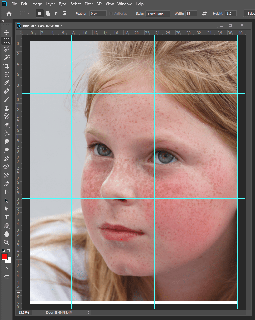Open the Type menu
Image resolution: width=255 pixels, height=320 pixels.
(x=63, y=4)
